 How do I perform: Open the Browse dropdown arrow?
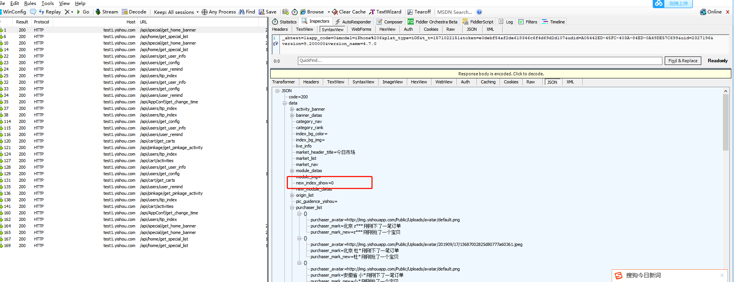pyautogui.click(x=329, y=12)
